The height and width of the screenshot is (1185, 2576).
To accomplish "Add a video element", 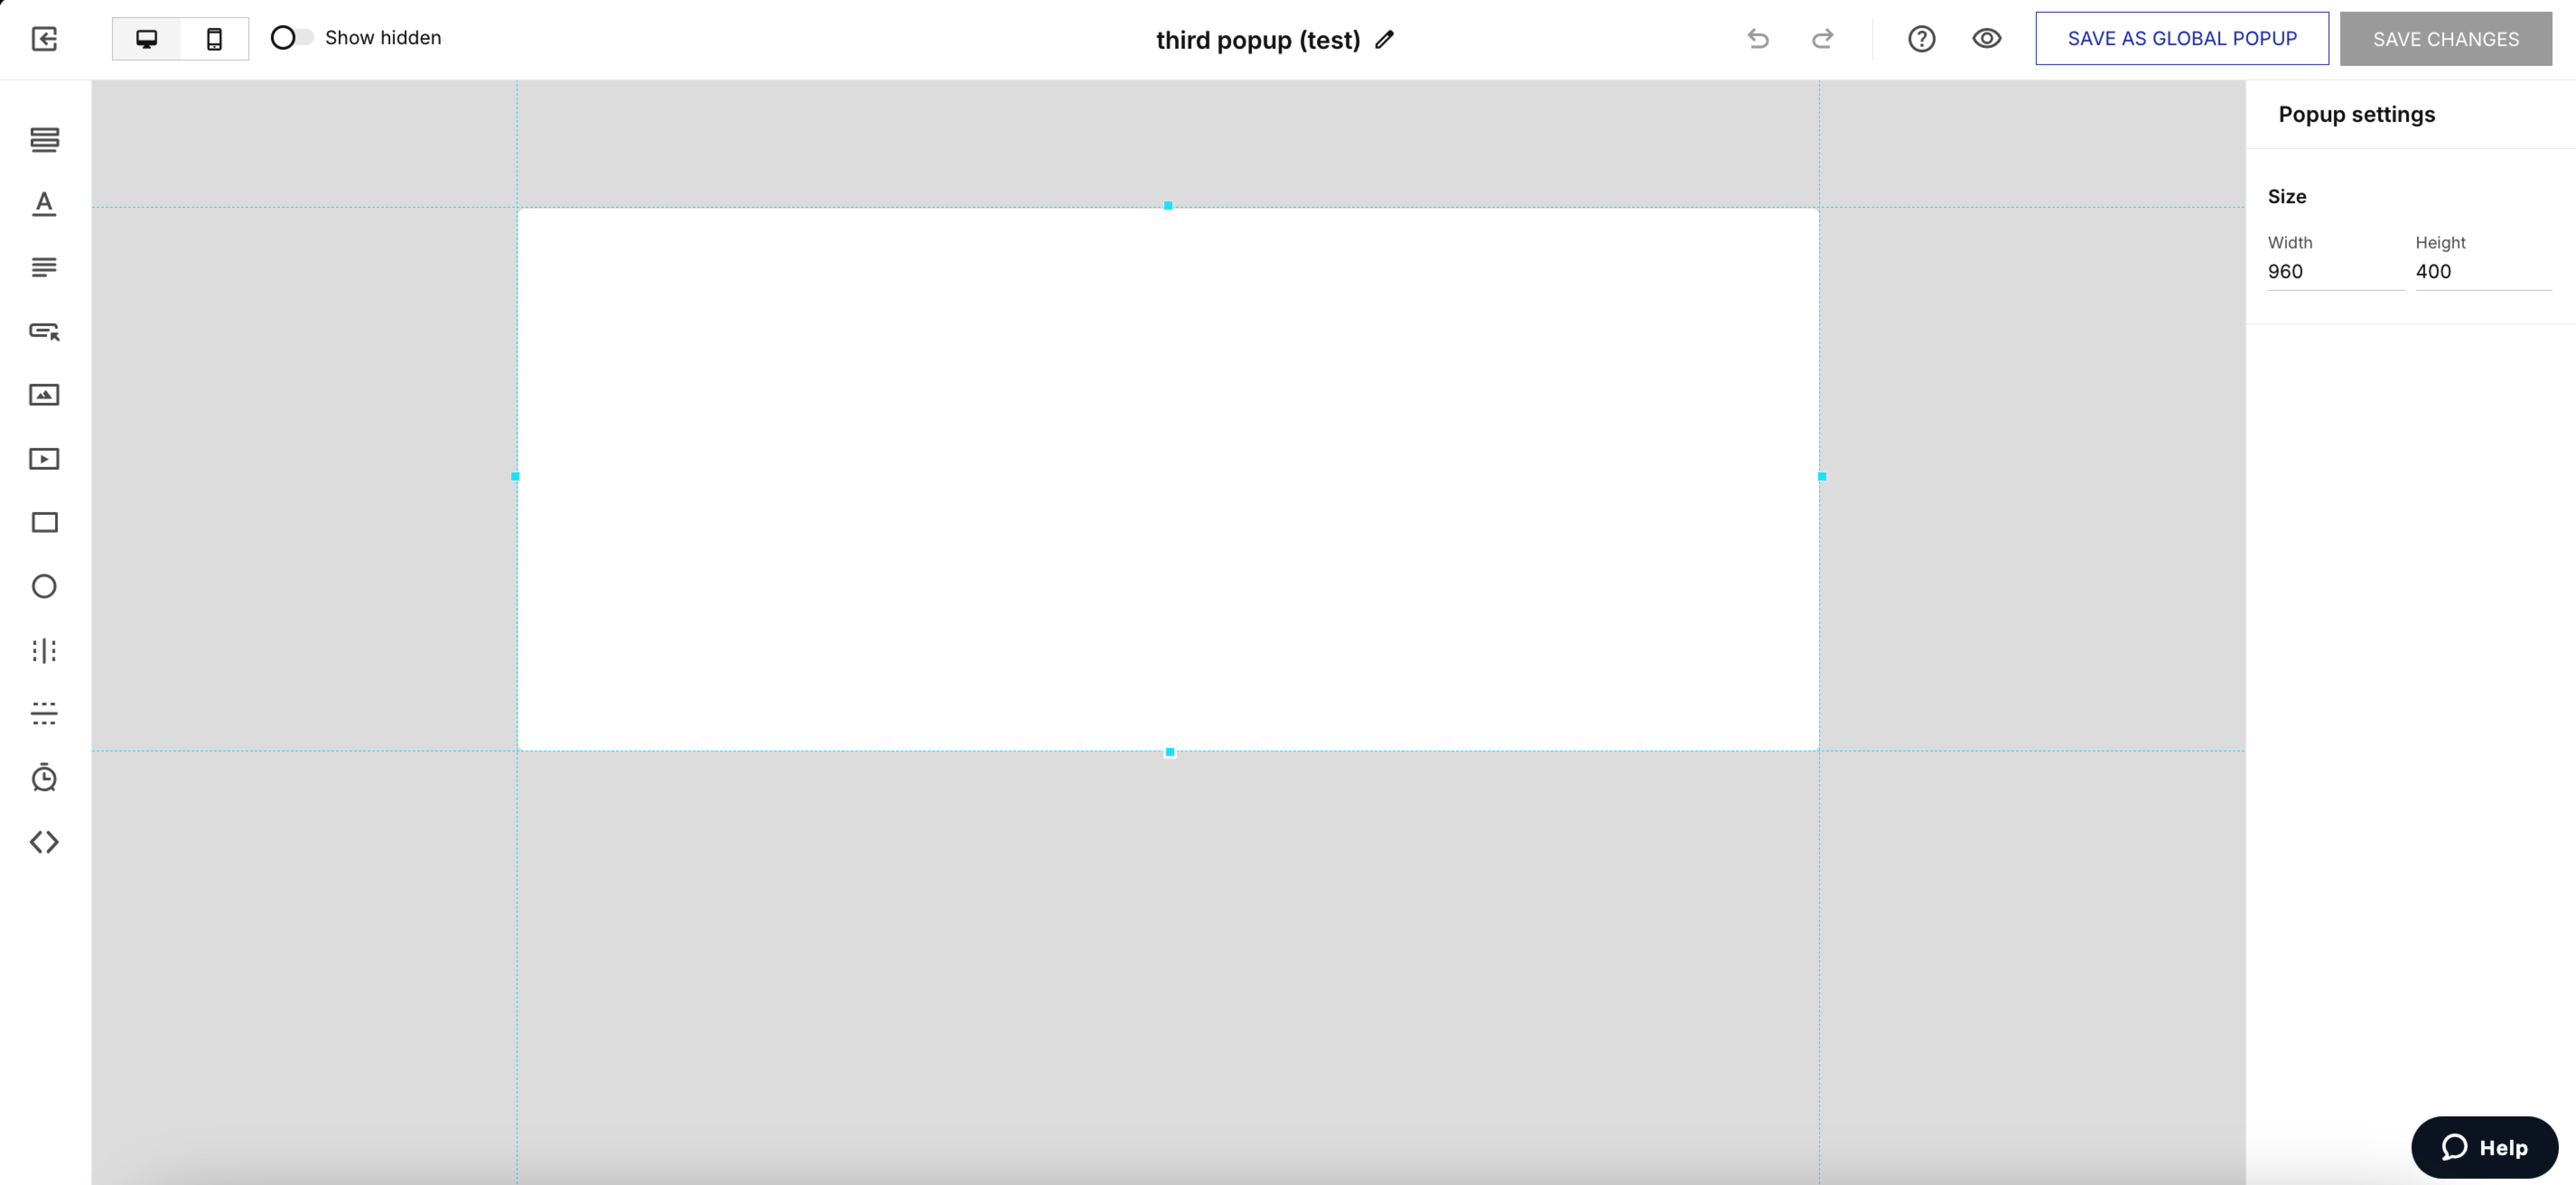I will (44, 459).
